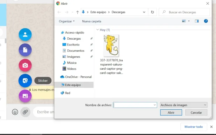The width and height of the screenshot is (216, 135).
Task: Select Este equipo in the navigation pane
Action: coord(74,85)
